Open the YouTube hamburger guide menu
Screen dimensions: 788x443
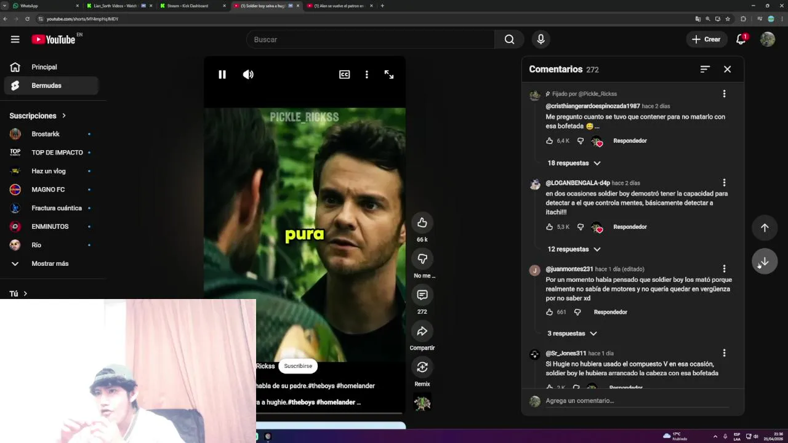tap(15, 39)
